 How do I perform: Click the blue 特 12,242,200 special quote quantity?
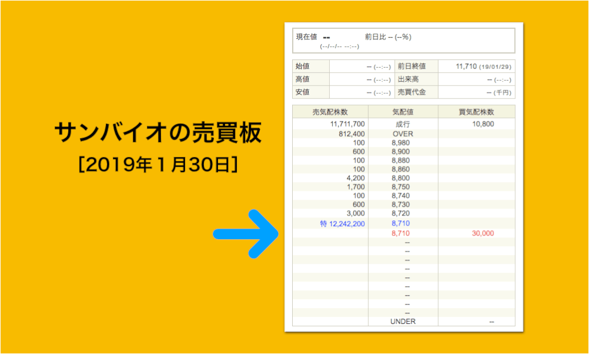point(342,224)
